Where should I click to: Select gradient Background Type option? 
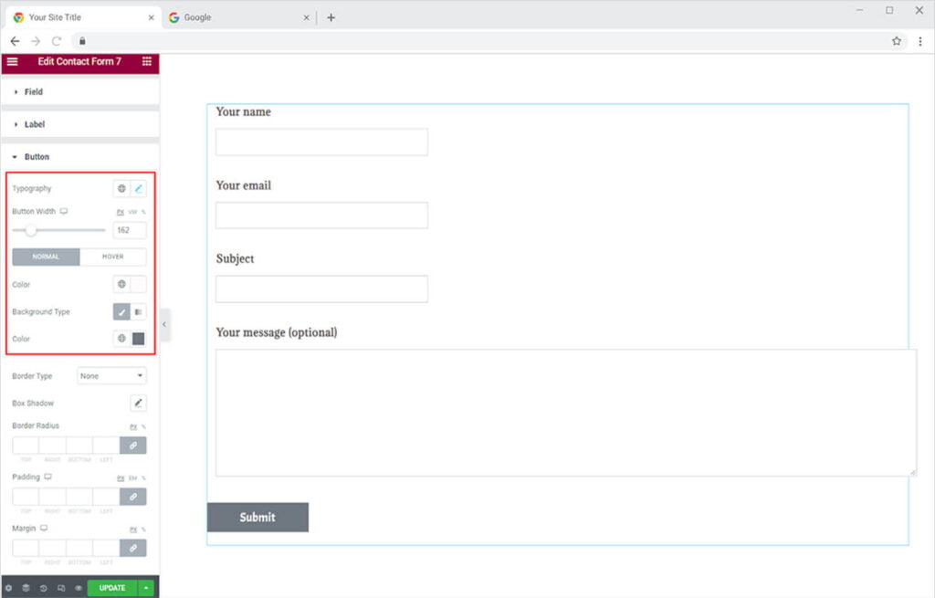pyautogui.click(x=139, y=312)
